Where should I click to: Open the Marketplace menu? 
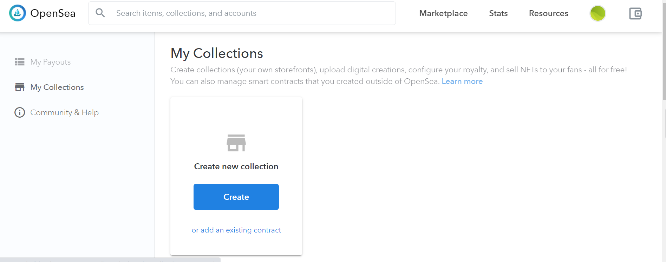point(443,13)
